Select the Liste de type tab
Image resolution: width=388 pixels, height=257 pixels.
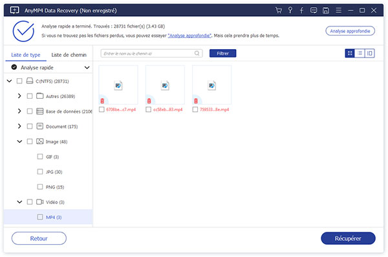click(x=26, y=55)
